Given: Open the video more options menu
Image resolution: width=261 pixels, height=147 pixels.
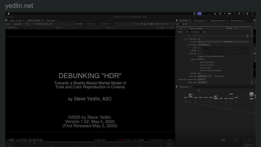Looking at the screenshot, I should pos(249,140).
